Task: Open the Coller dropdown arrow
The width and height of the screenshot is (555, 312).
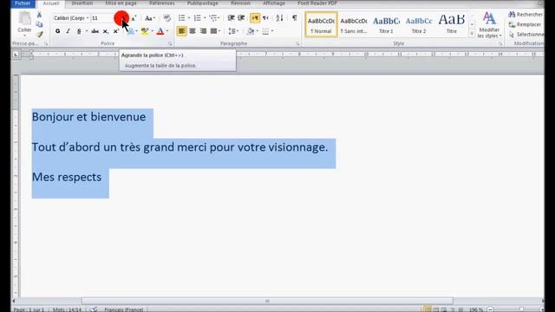Action: [x=24, y=36]
